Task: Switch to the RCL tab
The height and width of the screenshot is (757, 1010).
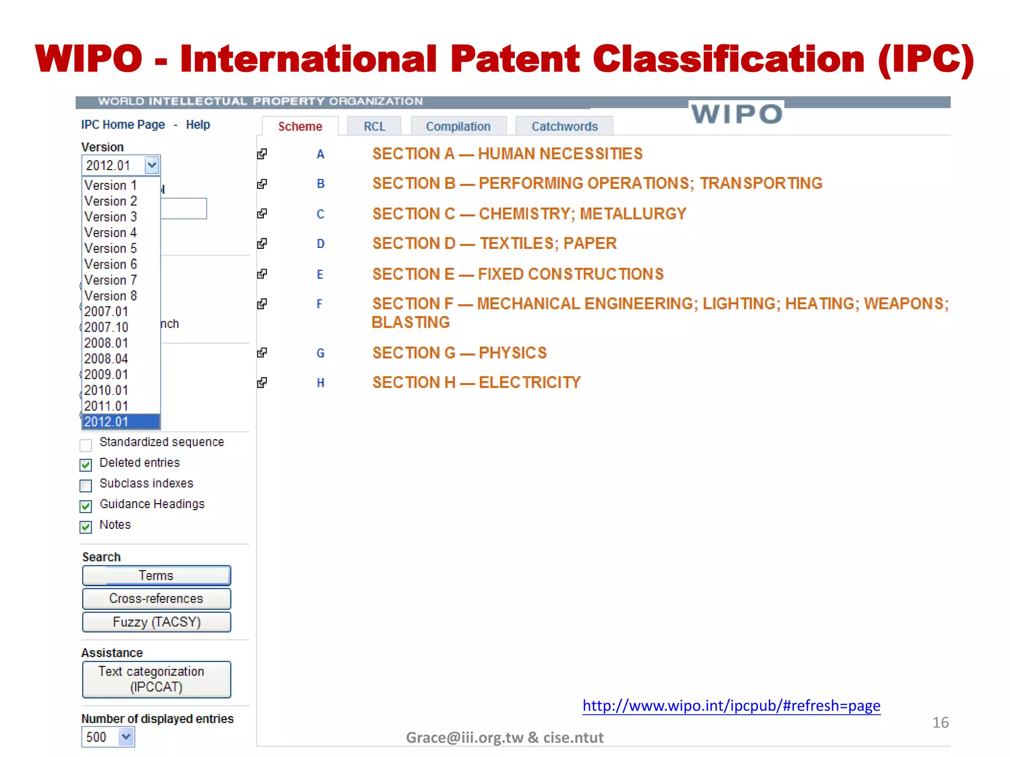Action: click(x=374, y=126)
